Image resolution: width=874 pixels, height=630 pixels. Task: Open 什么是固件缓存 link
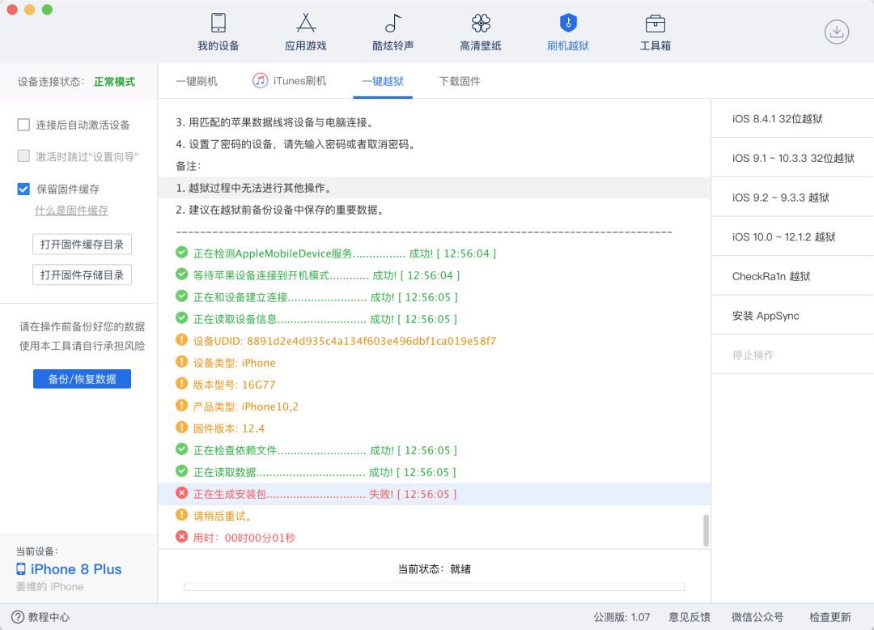[x=71, y=211]
